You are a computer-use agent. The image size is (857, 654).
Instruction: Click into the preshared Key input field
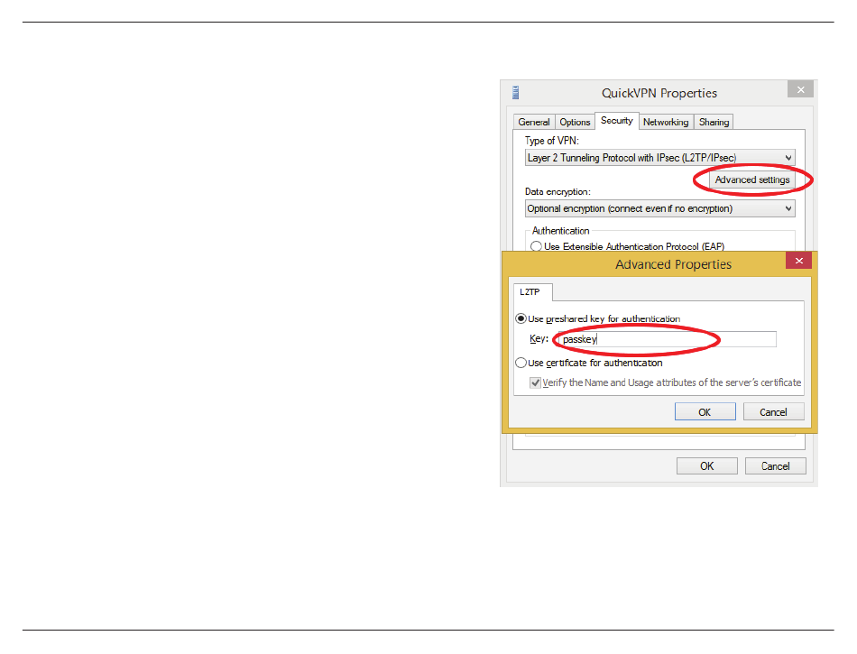pyautogui.click(x=667, y=339)
